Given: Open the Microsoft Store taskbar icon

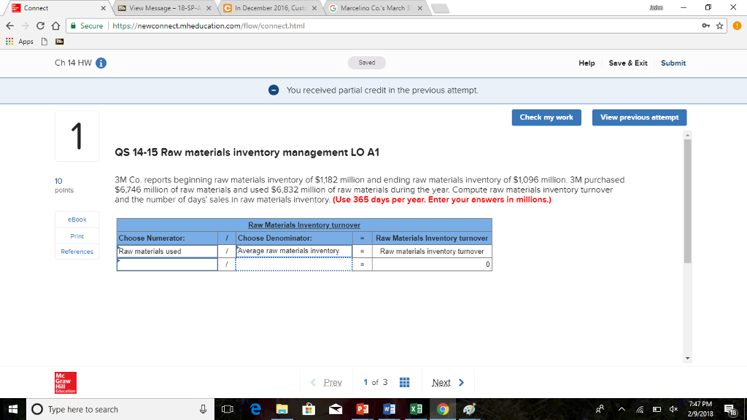Looking at the screenshot, I should click(x=309, y=409).
